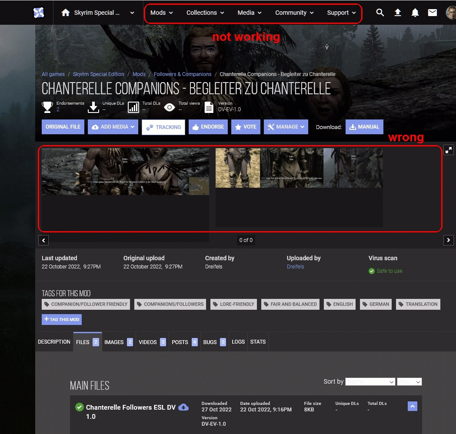
Task: Open the Mods dropdown menu
Action: click(161, 13)
